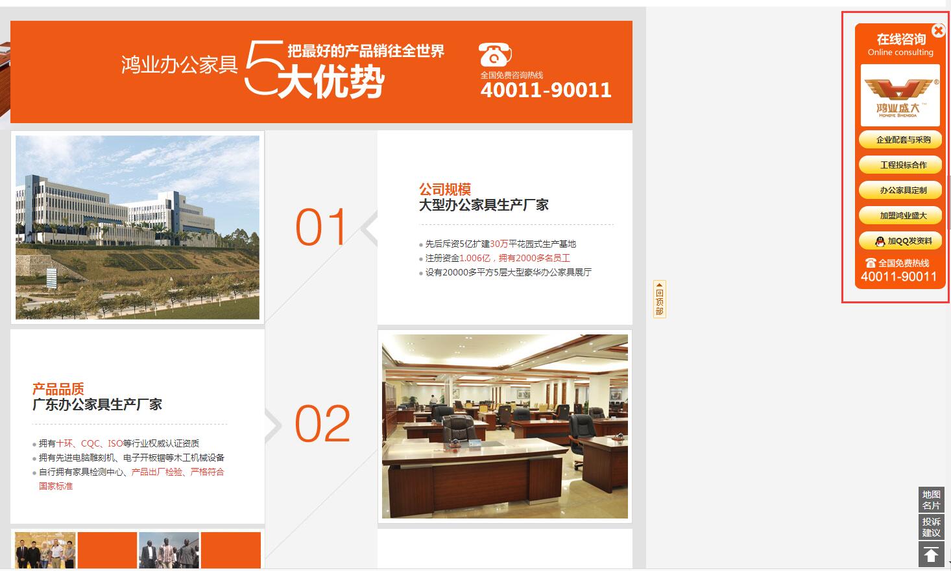Click the phone icon beside 全国免费热线
This screenshot has height=571, width=951.
(871, 262)
